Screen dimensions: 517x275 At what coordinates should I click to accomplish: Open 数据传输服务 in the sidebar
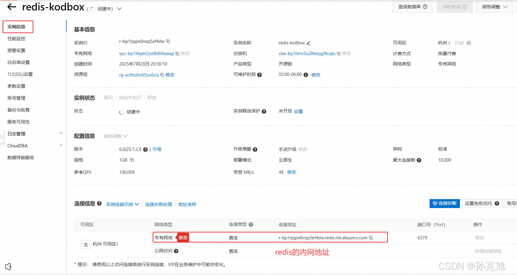coord(21,158)
